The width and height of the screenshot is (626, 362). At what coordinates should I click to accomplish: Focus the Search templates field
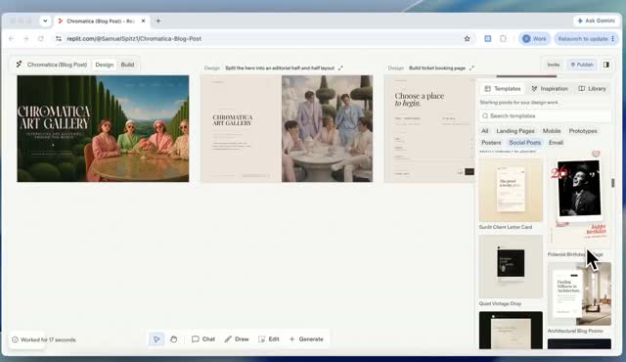pos(546,115)
